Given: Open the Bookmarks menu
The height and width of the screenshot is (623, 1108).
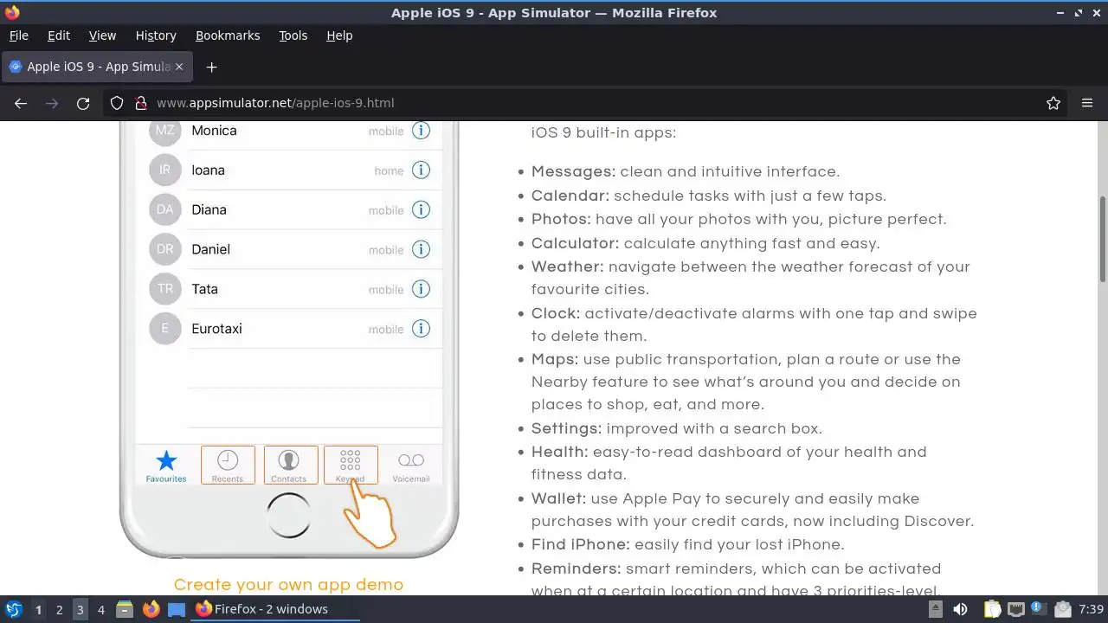Looking at the screenshot, I should 228,35.
